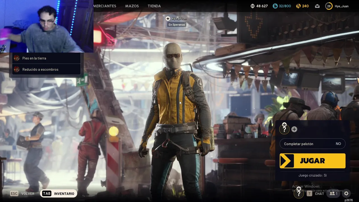Add a squad member with the plus icon
Image resolution: width=359 pixels, height=202 pixels.
294,129
